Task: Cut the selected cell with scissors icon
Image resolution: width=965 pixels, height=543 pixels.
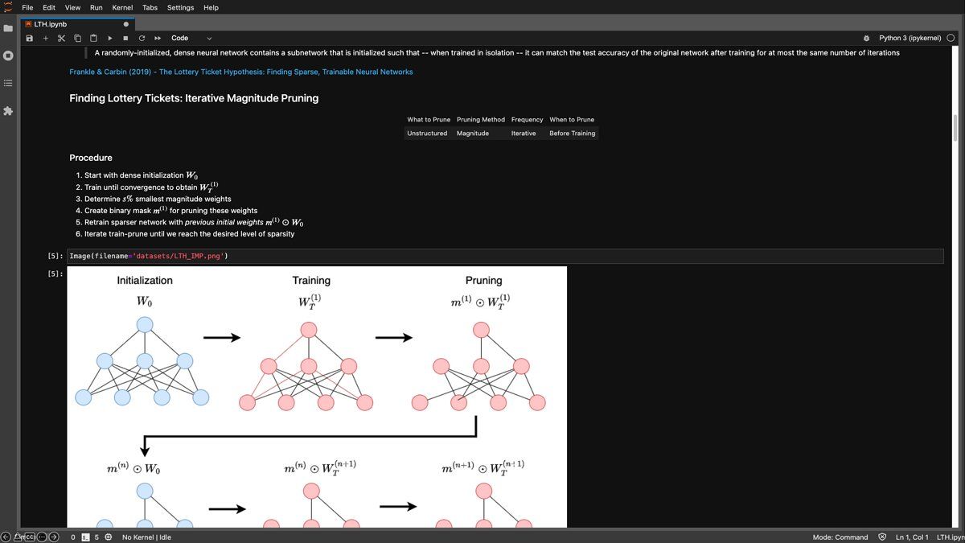Action: (x=61, y=38)
